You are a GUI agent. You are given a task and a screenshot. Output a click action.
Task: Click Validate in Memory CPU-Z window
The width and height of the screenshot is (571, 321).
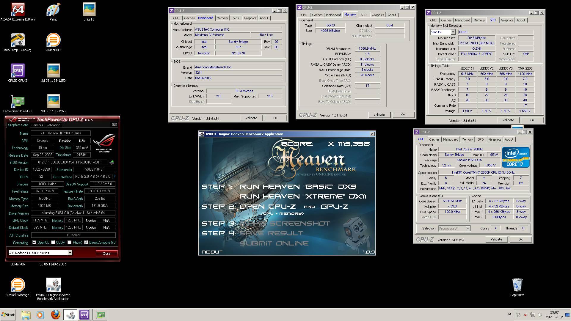[379, 115]
